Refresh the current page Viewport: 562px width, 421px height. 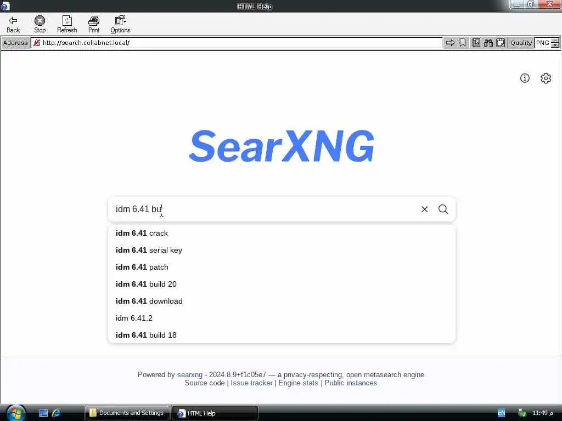[x=67, y=24]
